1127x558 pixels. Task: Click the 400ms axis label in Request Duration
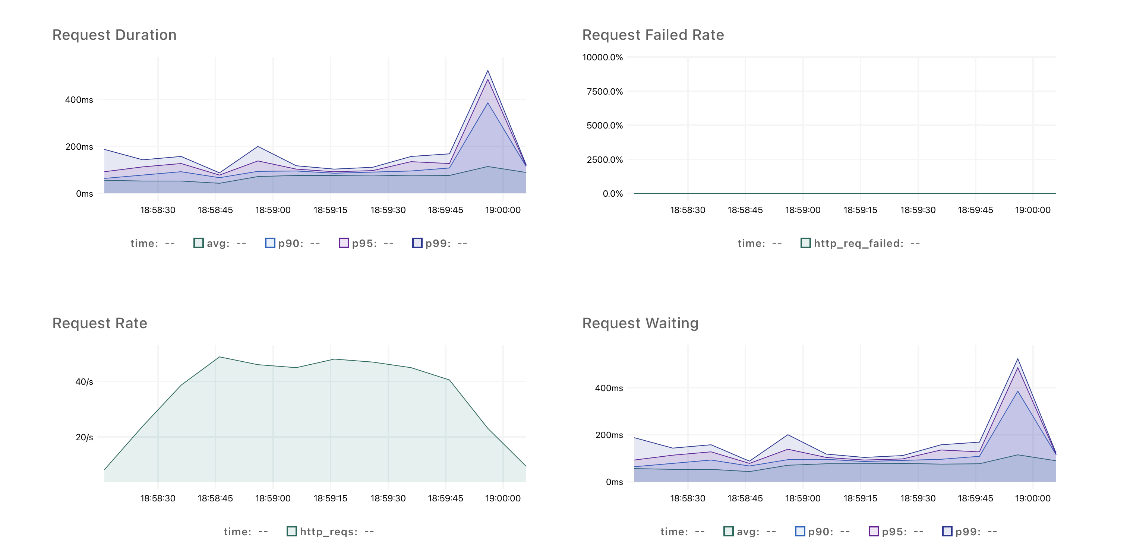point(79,100)
